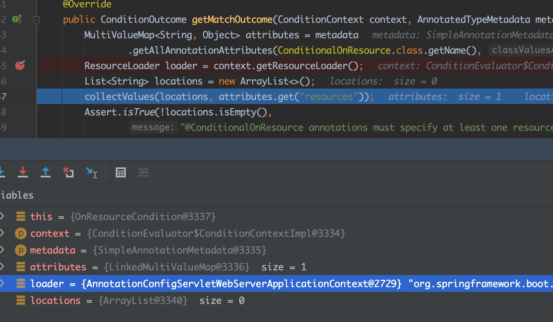
Task: Open the Evaluate Expression calculator icon
Action: [x=121, y=172]
